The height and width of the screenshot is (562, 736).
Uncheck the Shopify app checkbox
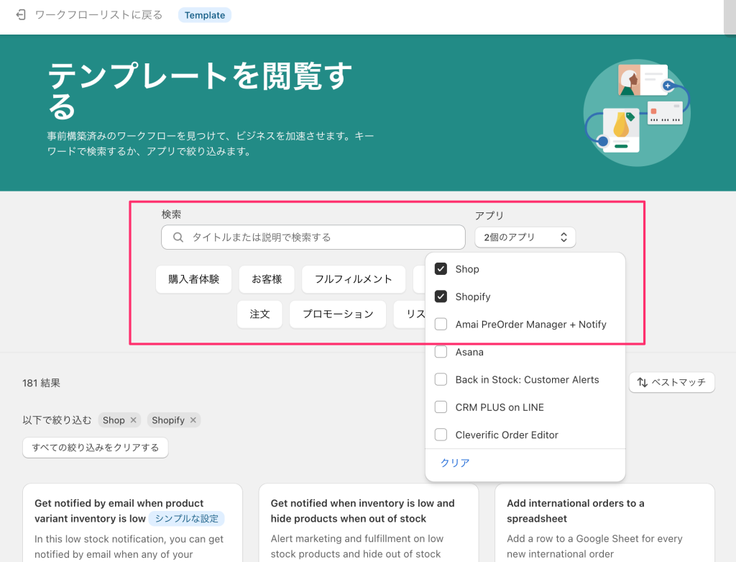click(x=441, y=296)
